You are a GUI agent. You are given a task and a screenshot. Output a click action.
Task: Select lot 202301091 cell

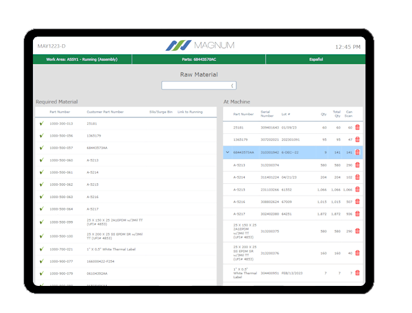click(291, 140)
